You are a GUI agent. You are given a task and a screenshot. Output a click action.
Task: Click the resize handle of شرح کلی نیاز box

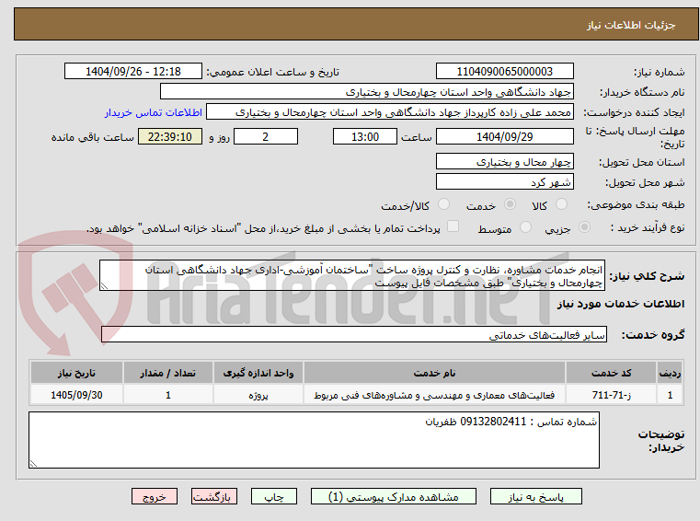coord(105,286)
